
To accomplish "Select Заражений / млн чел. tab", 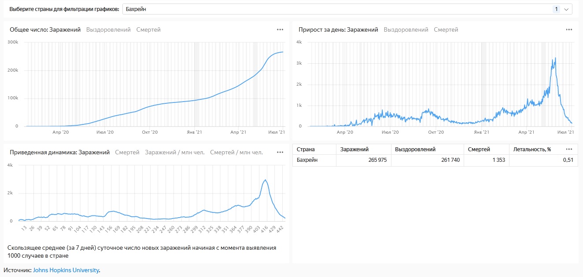I will tap(175, 153).
